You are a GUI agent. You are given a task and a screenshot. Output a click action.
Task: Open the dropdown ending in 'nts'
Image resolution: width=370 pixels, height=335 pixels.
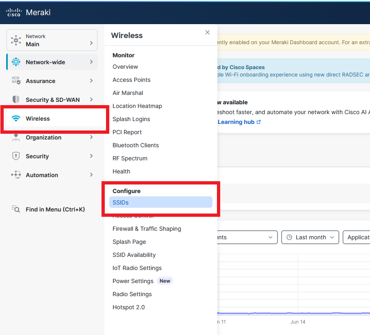pyautogui.click(x=247, y=237)
